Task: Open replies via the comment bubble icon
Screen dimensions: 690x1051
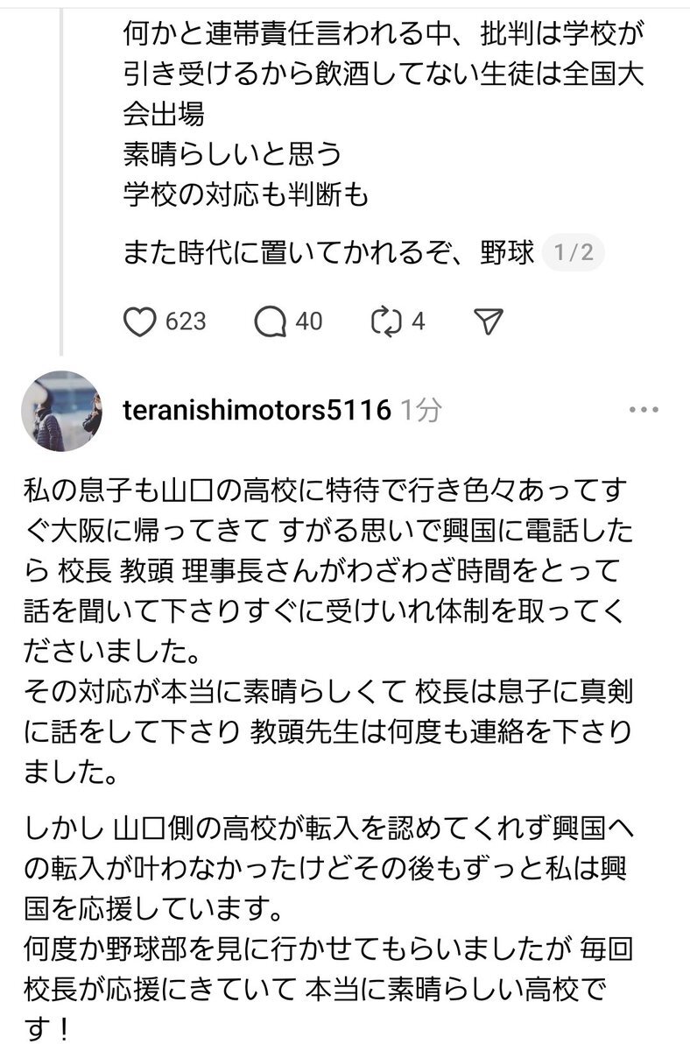Action: pyautogui.click(x=271, y=322)
